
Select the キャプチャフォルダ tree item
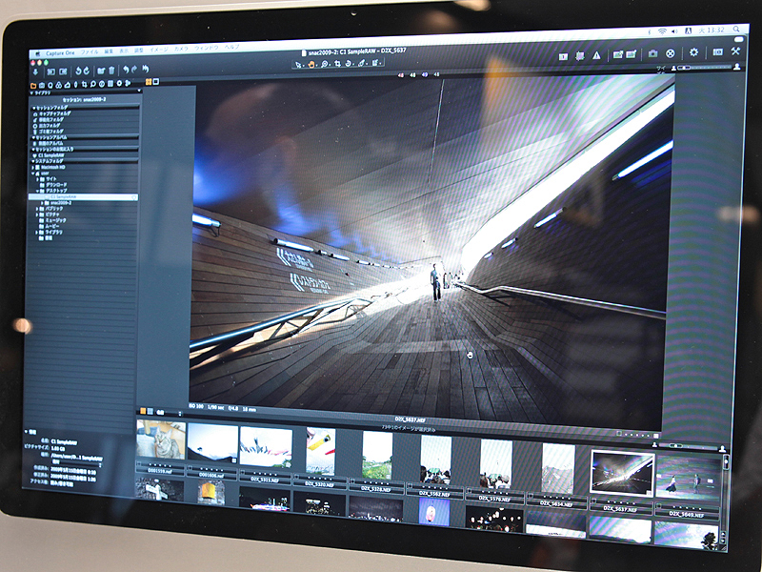tap(54, 113)
